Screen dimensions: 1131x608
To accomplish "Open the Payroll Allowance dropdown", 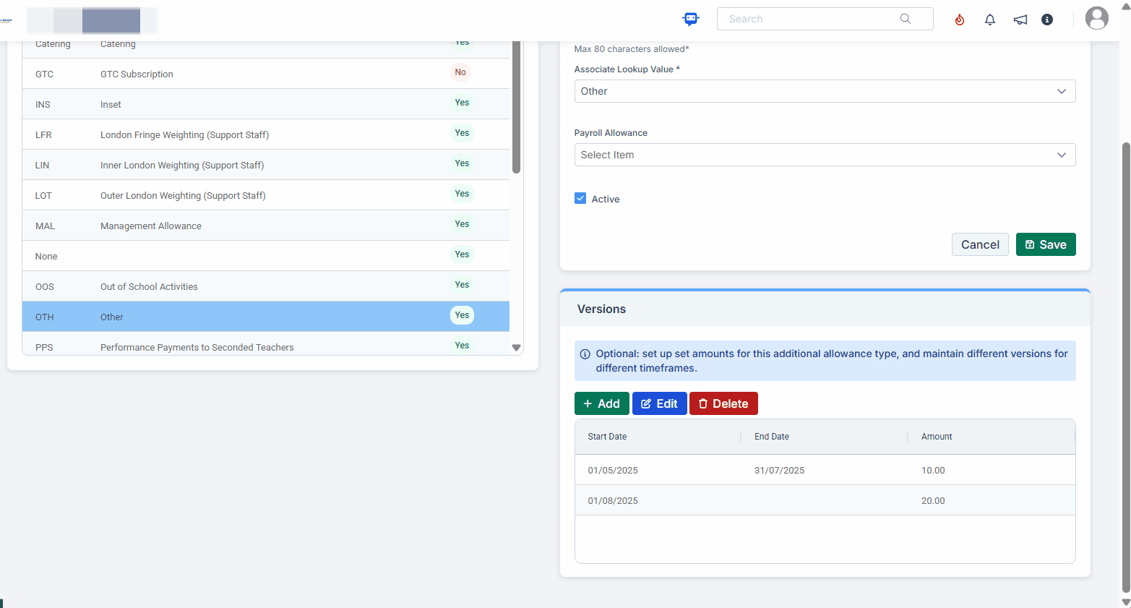I will click(x=824, y=155).
